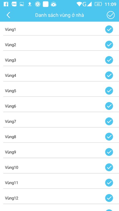119x211 pixels.
Task: Tap the back arrow in header
Action: (8, 15)
